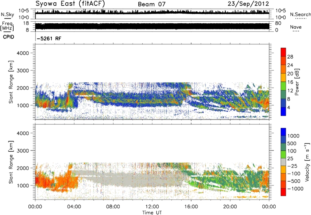Click the "28" label on Power color bar
The width and height of the screenshot is (311, 215).
[290, 57]
